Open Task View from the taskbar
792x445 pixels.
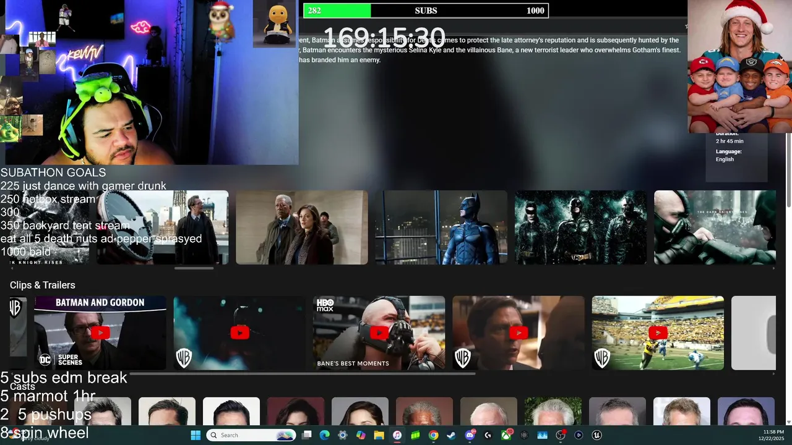(306, 435)
